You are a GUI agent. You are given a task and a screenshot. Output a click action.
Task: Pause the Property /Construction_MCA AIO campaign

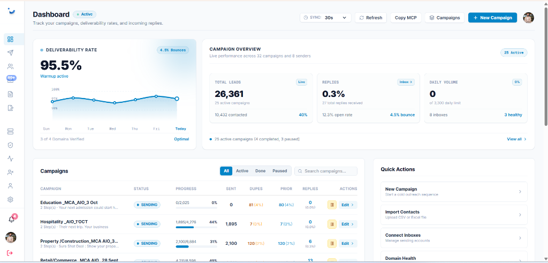[332, 243]
